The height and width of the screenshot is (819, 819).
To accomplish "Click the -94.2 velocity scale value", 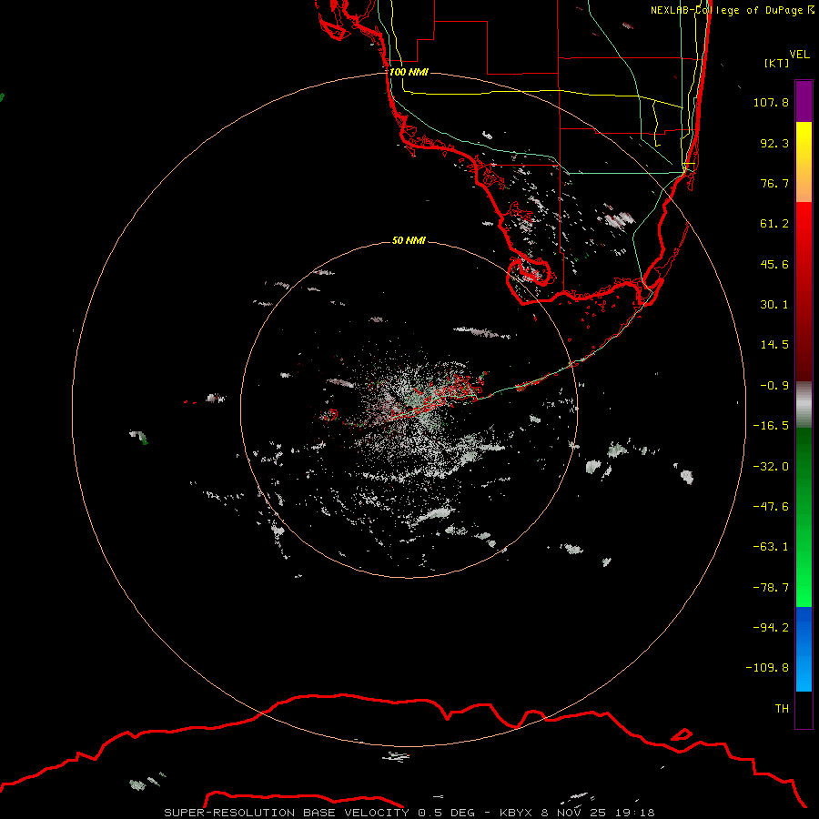I will point(771,628).
